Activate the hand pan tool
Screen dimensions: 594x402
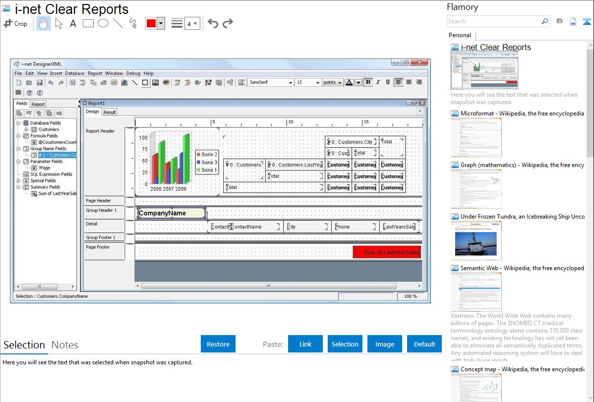click(44, 23)
